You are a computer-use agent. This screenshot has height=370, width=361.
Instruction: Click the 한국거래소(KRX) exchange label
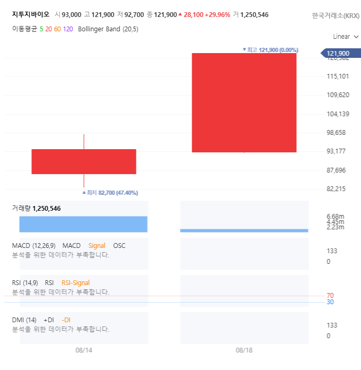pos(336,15)
